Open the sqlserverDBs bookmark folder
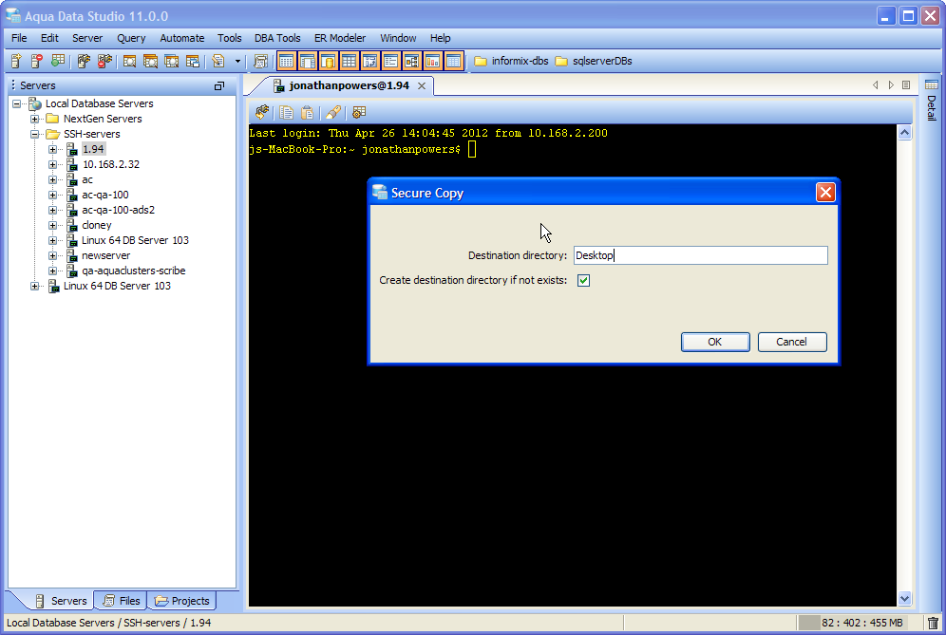This screenshot has height=635, width=946. [x=594, y=61]
